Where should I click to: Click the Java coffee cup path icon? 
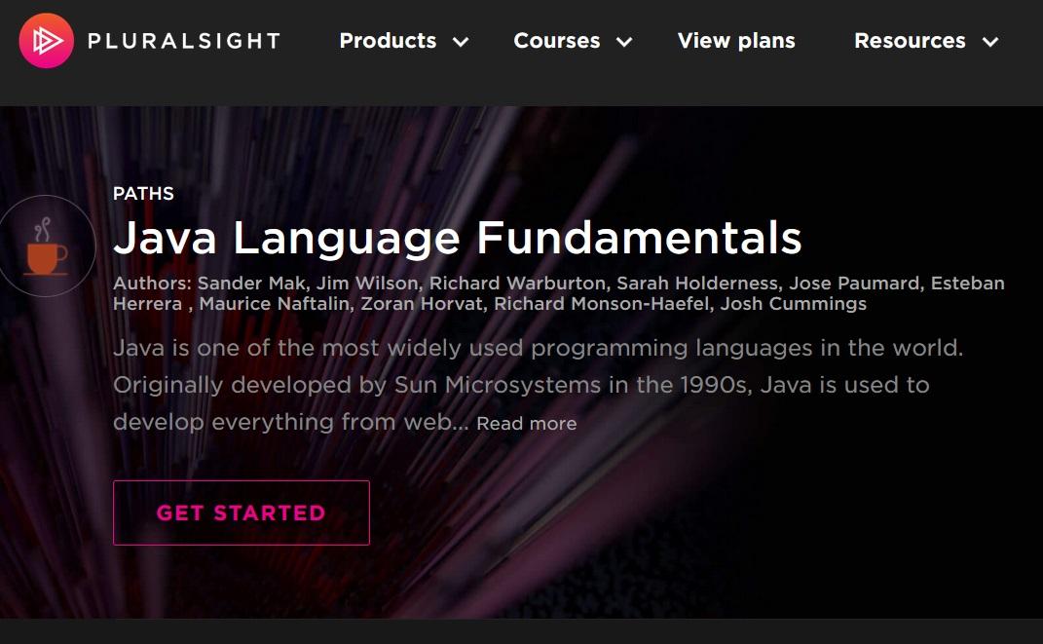[46, 246]
